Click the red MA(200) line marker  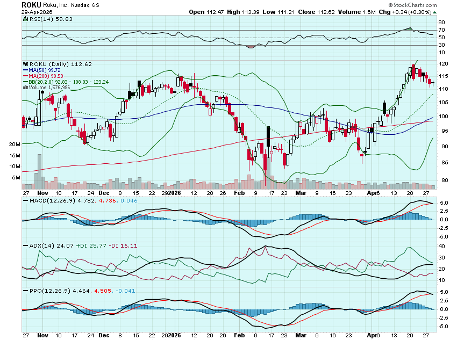click(x=25, y=76)
